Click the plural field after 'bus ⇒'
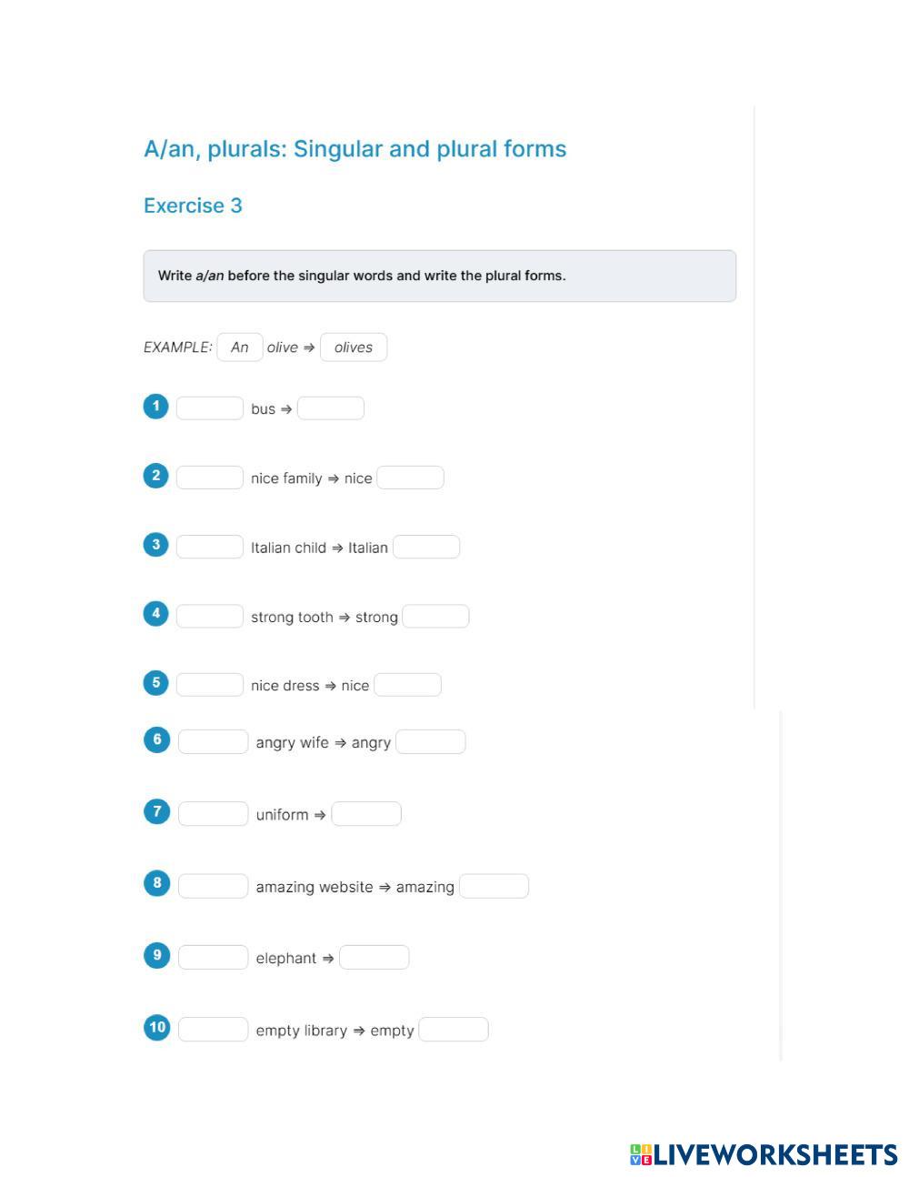The width and height of the screenshot is (909, 1177). (331, 408)
